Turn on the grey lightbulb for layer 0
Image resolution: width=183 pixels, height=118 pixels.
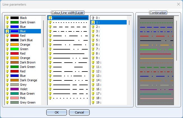click(x=93, y=18)
